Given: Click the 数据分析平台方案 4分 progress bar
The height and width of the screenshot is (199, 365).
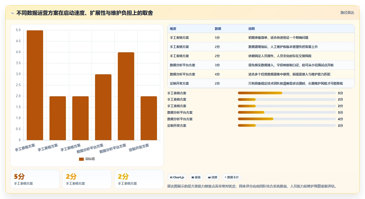Looking at the screenshot, I should 287,119.
